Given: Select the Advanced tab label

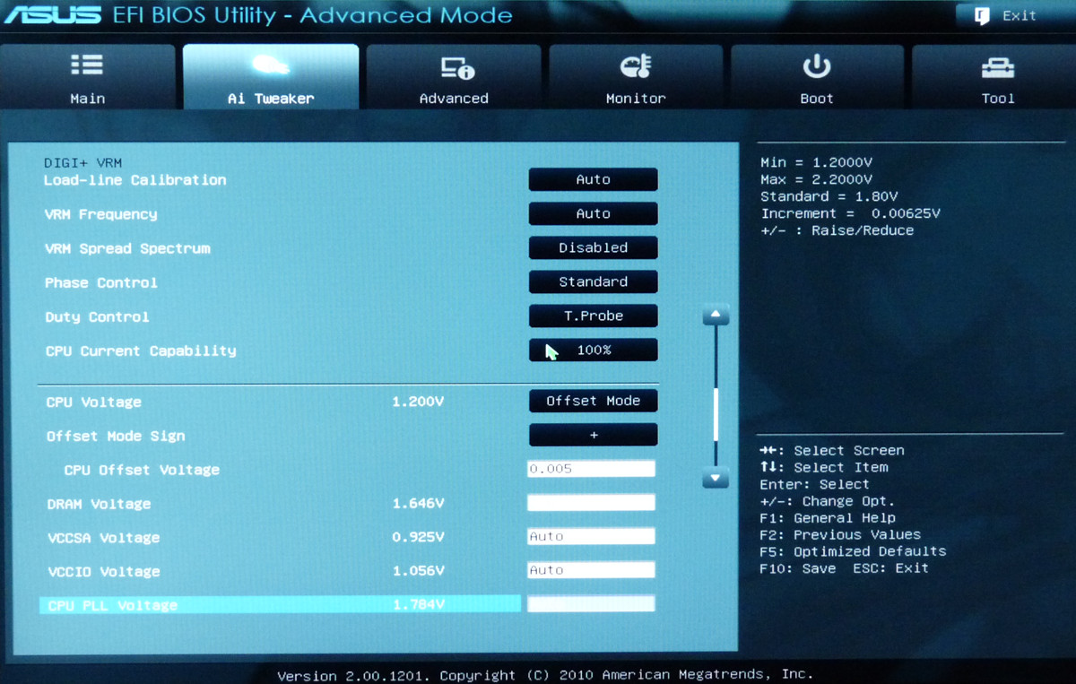Looking at the screenshot, I should tap(454, 99).
